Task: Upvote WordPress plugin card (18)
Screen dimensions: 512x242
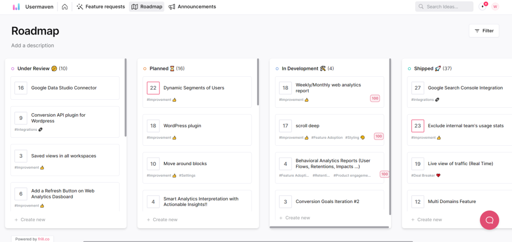Action: 153,126
